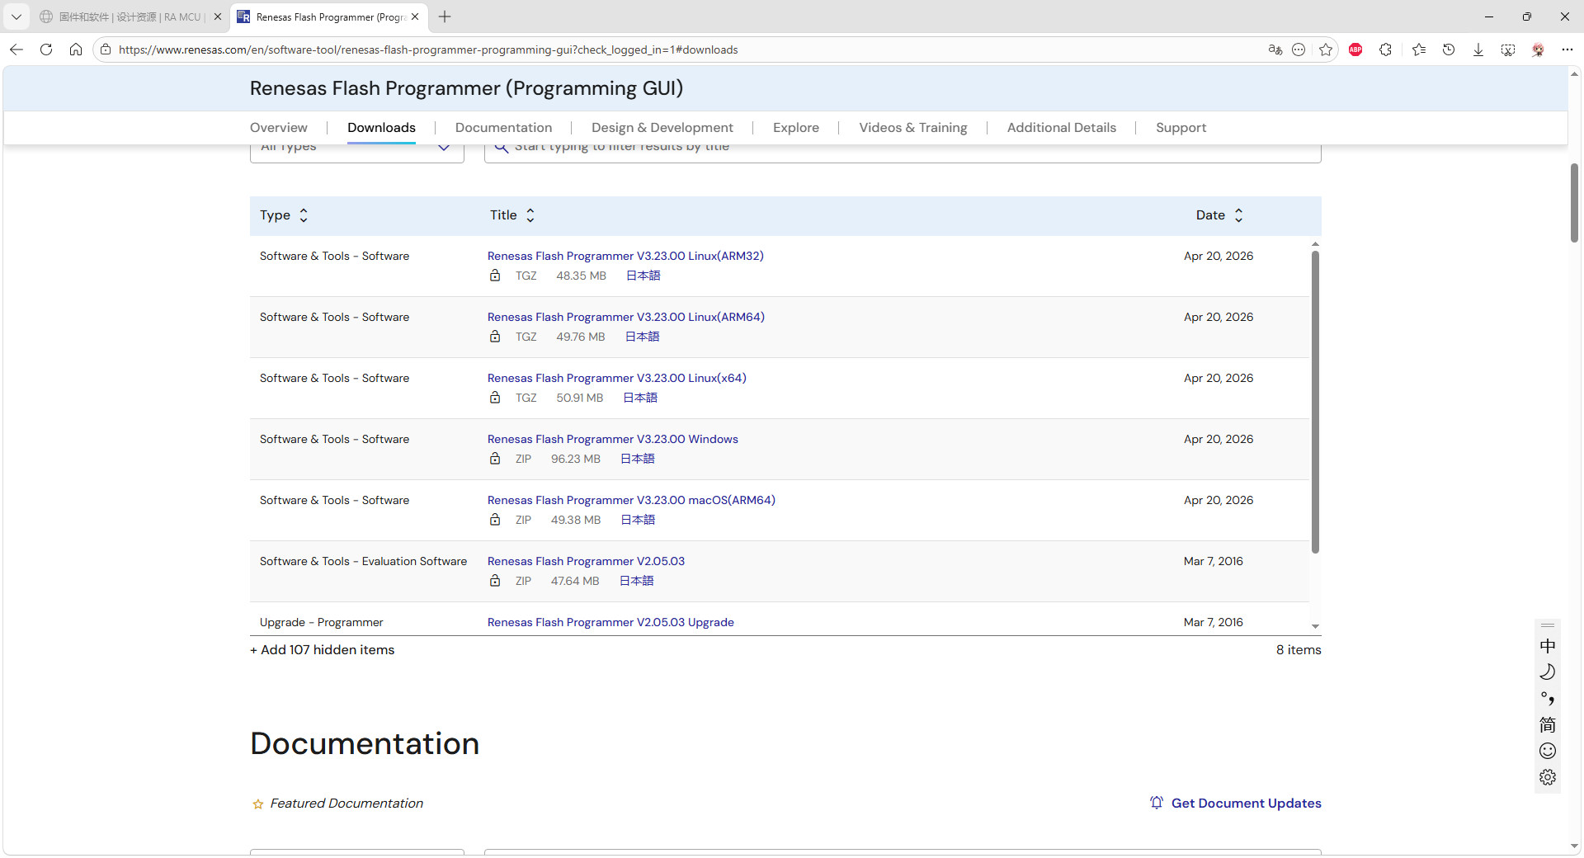
Task: Open browser settings and more menu
Action: click(1567, 49)
